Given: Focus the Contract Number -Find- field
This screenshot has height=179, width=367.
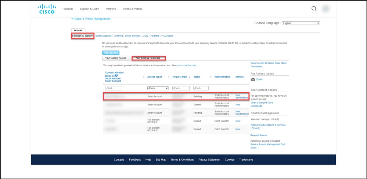Looking at the screenshot, I should pyautogui.click(x=114, y=88).
